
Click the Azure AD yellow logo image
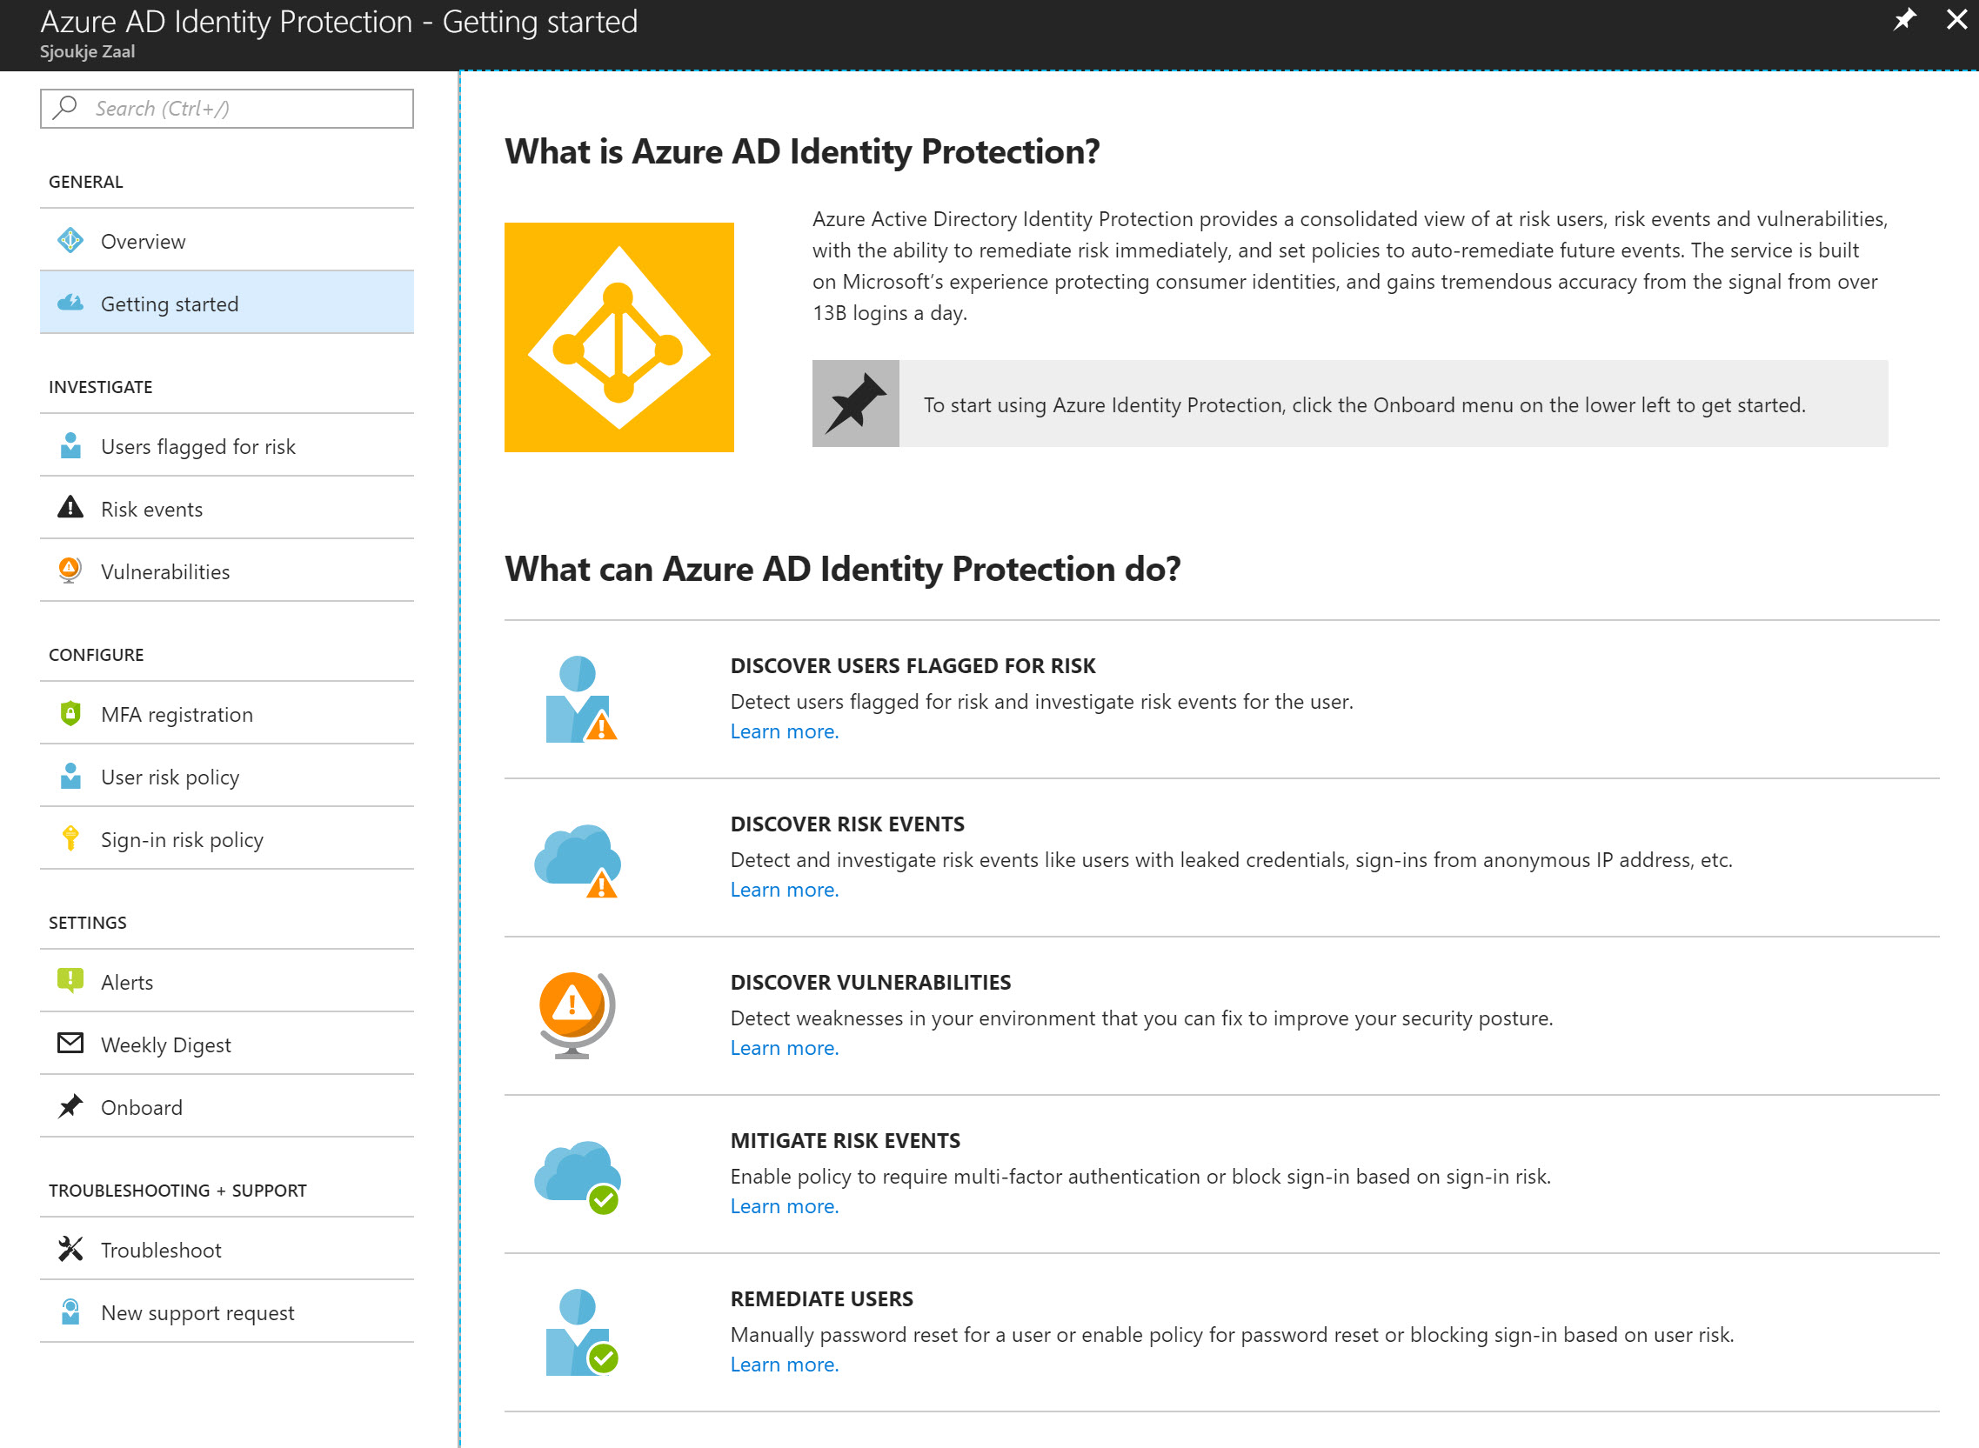point(619,337)
